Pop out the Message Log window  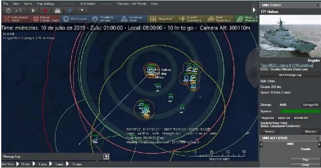click(x=106, y=156)
